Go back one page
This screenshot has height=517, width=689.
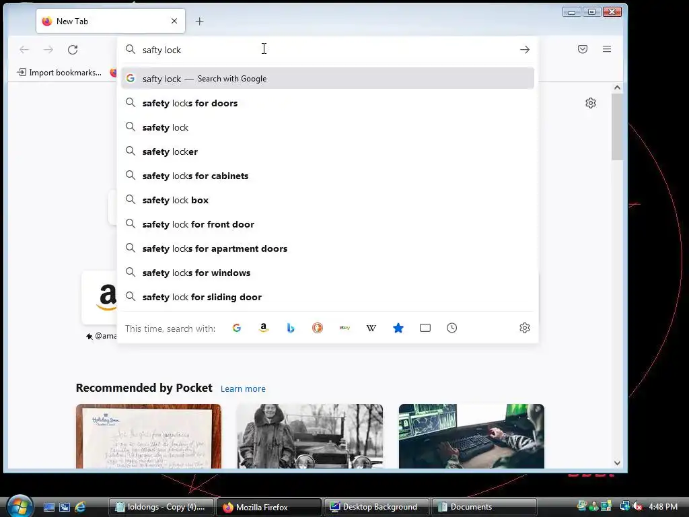tap(24, 50)
